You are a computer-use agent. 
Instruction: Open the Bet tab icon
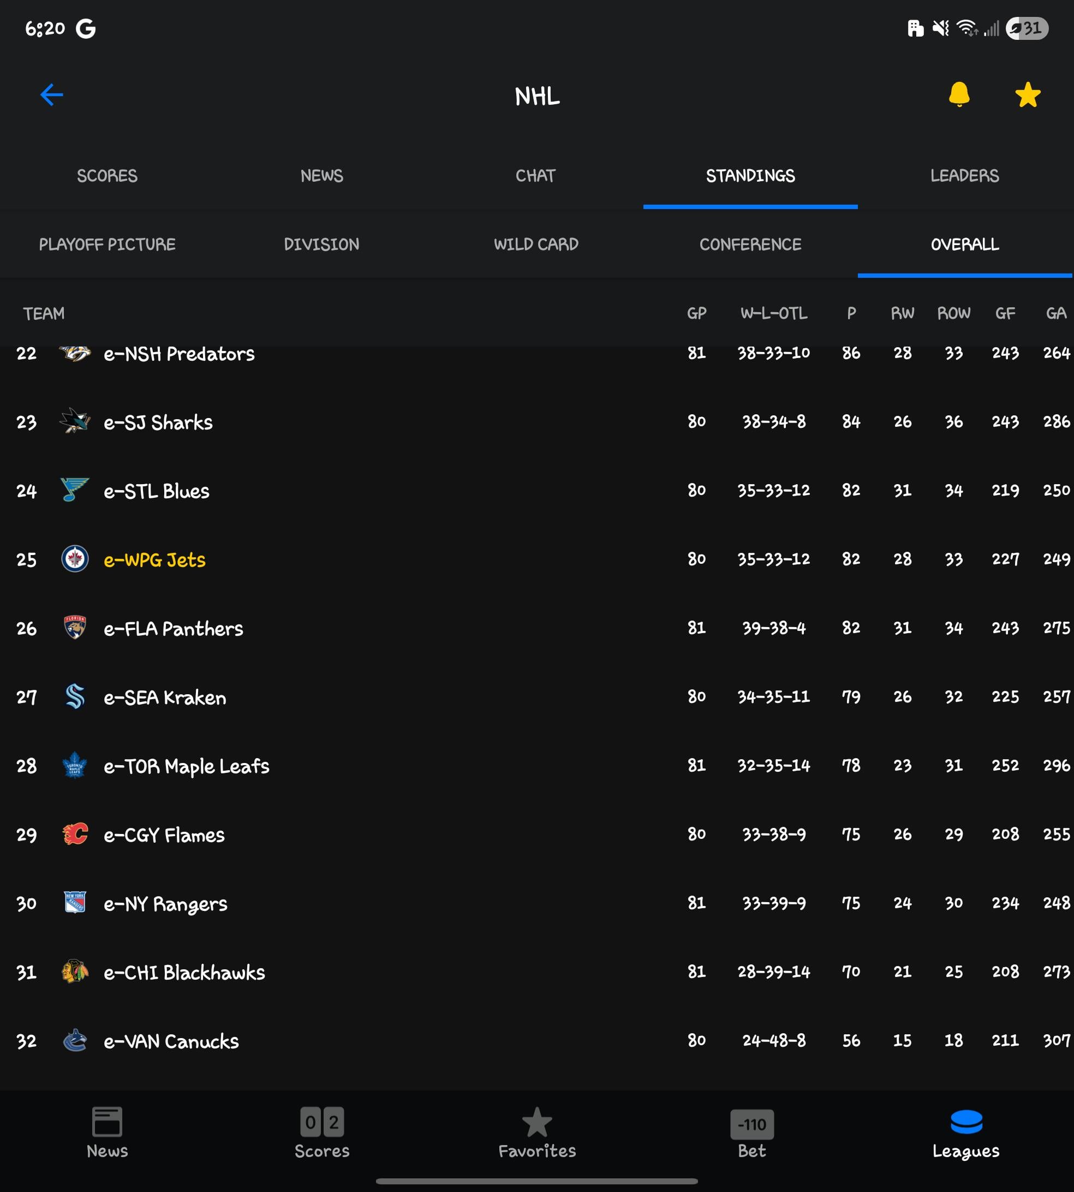(x=751, y=1124)
